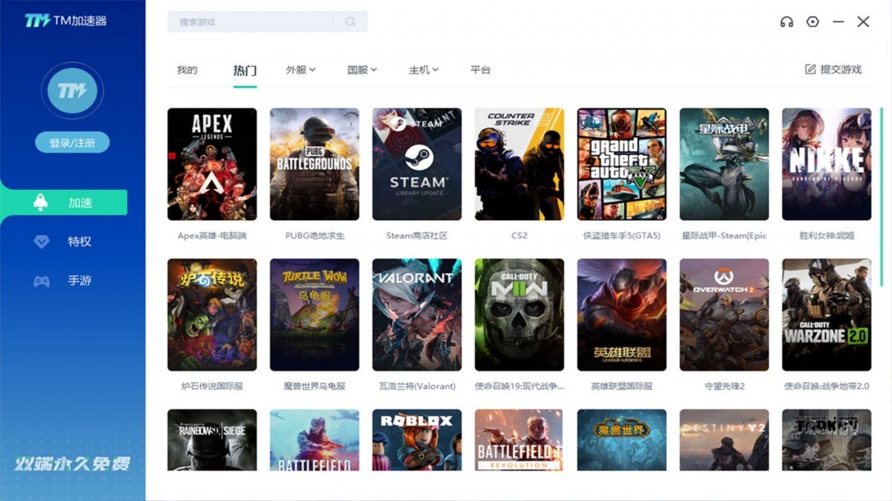Click the TM avatar profile icon
Viewport: 892px width, 501px height.
72,91
